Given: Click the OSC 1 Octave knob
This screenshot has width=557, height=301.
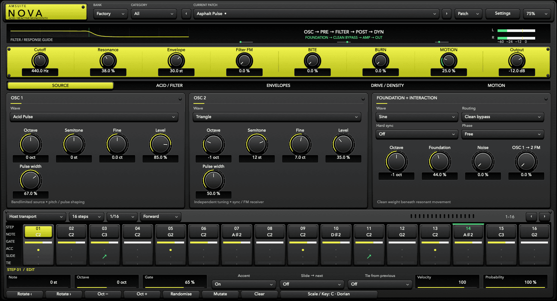Looking at the screenshot, I should click(30, 144).
